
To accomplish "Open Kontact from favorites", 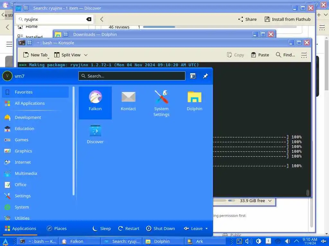I will coord(128,103).
